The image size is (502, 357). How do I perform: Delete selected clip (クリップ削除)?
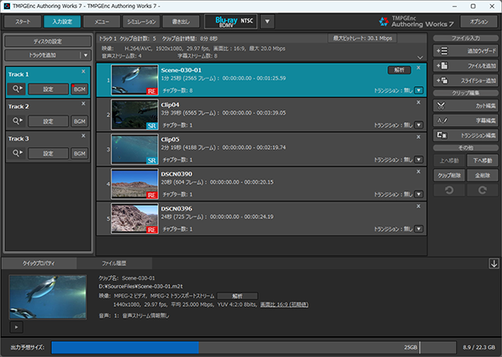[449, 176]
